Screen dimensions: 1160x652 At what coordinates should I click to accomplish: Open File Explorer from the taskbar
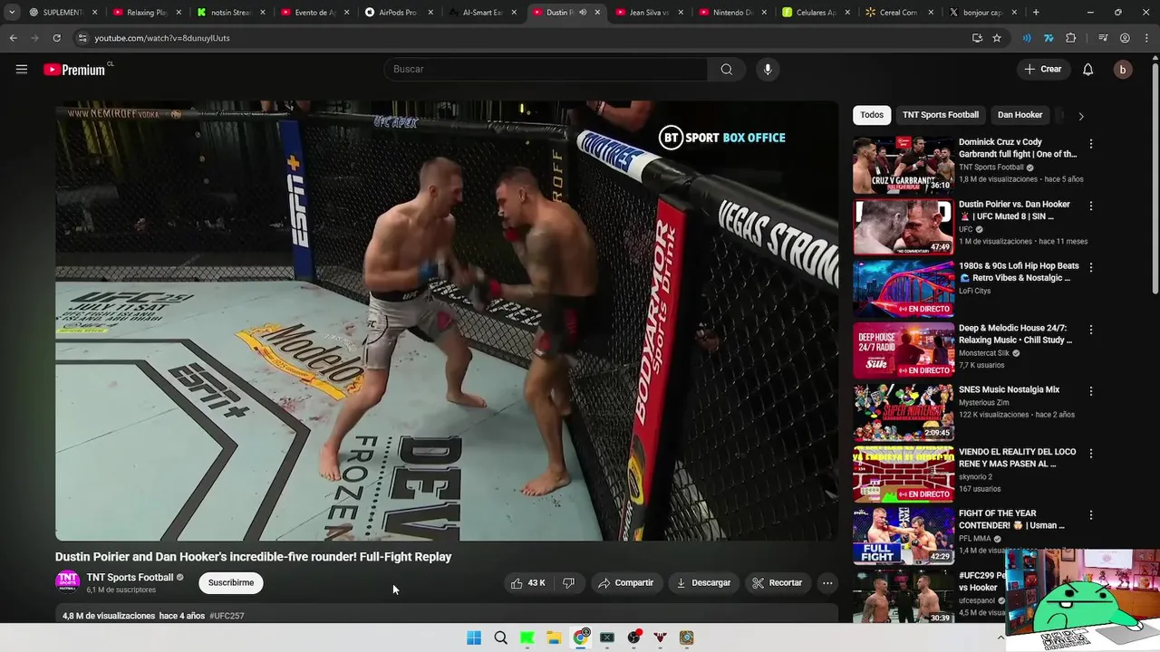(x=554, y=638)
